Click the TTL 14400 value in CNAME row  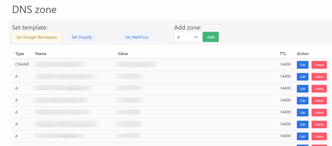[x=285, y=65]
